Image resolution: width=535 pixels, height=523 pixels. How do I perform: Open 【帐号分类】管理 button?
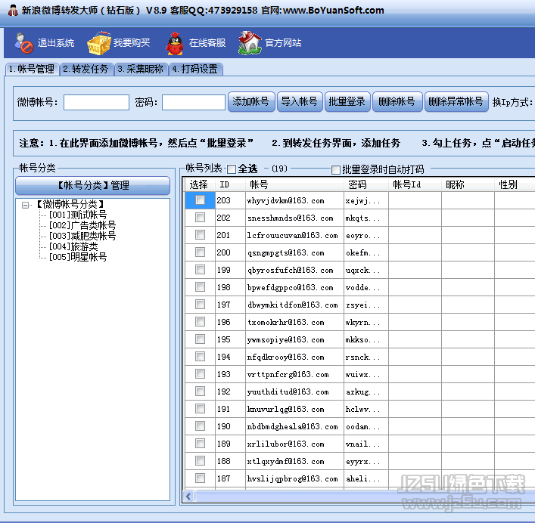93,185
